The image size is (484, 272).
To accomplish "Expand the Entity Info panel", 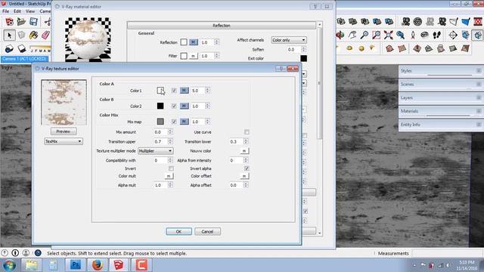I will tap(441, 125).
